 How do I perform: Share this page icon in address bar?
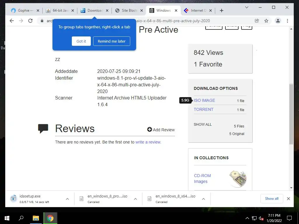click(257, 21)
